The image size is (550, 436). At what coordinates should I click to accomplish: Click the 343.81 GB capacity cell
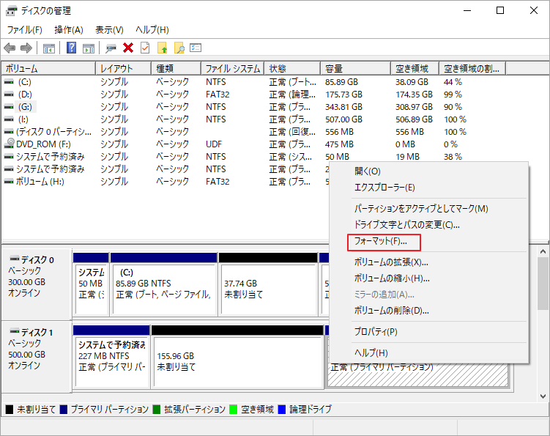point(343,107)
